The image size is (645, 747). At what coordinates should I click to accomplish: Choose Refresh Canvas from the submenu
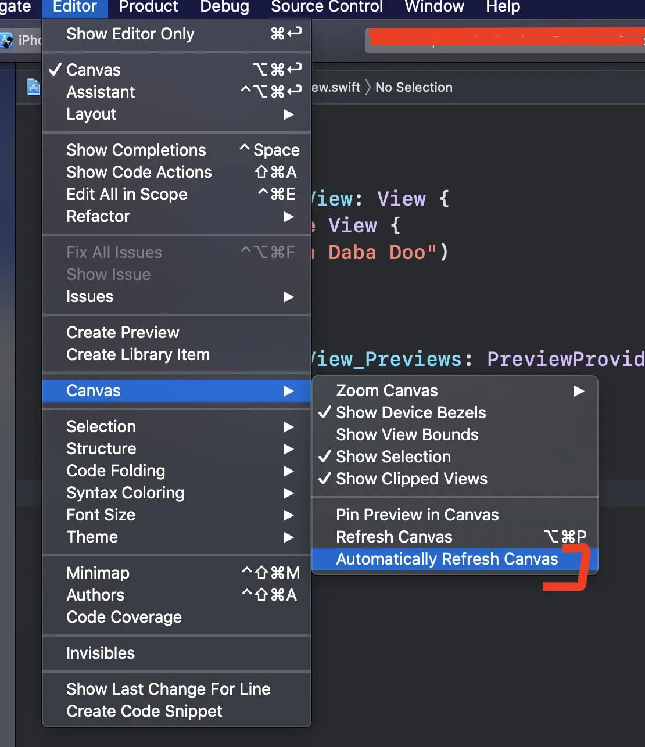[x=394, y=537]
